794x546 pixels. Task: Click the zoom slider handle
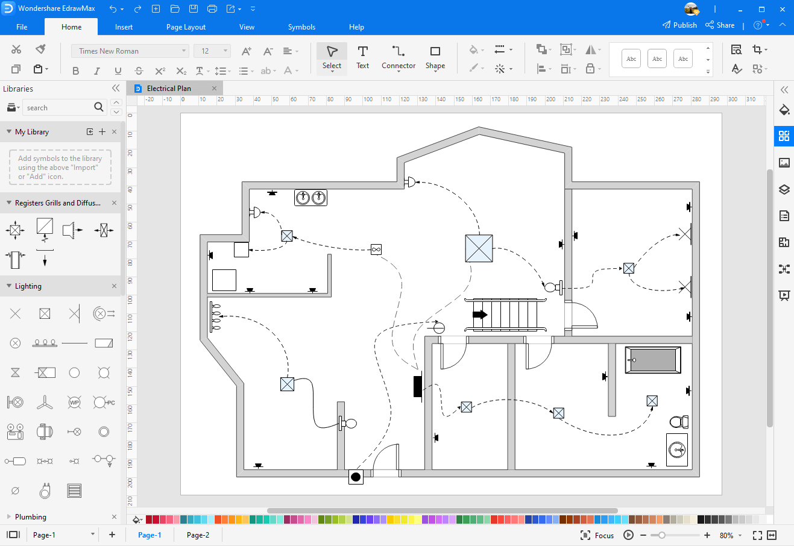(x=662, y=535)
